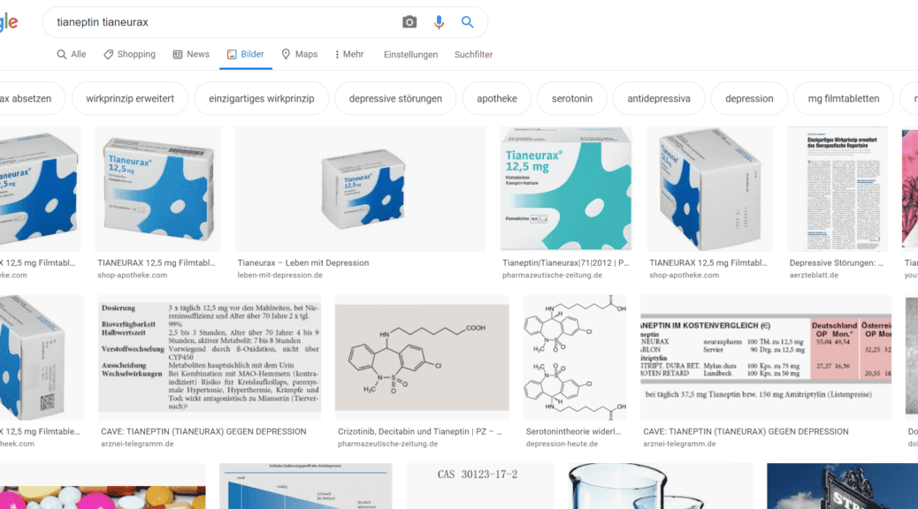Image resolution: width=918 pixels, height=509 pixels.
Task: Switch to the News tab
Action: click(191, 55)
